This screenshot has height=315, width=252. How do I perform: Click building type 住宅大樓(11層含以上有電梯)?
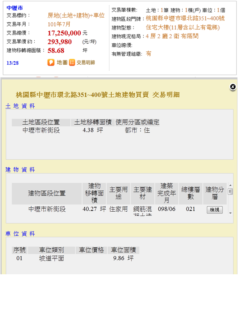coord(183,27)
